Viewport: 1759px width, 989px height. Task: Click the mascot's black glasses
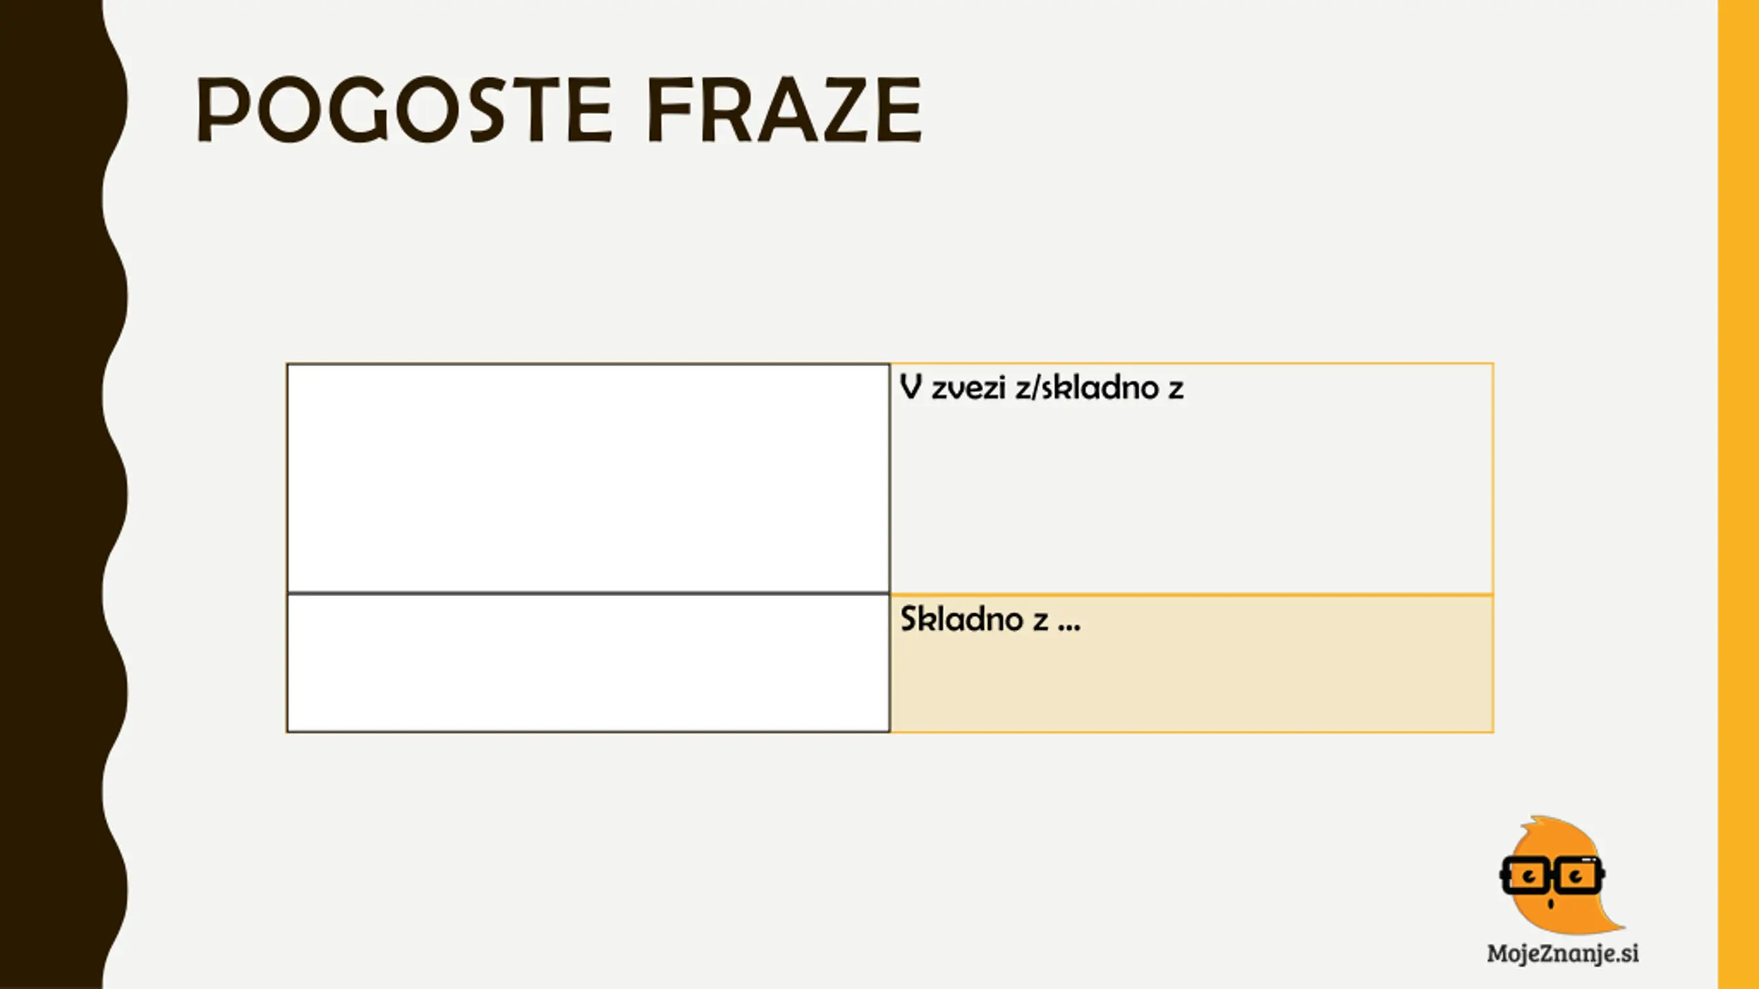[1552, 875]
